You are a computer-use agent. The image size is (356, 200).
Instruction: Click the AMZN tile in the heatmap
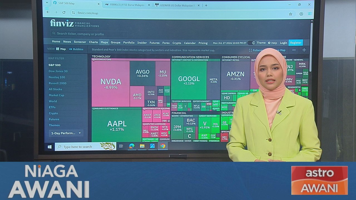point(235,76)
